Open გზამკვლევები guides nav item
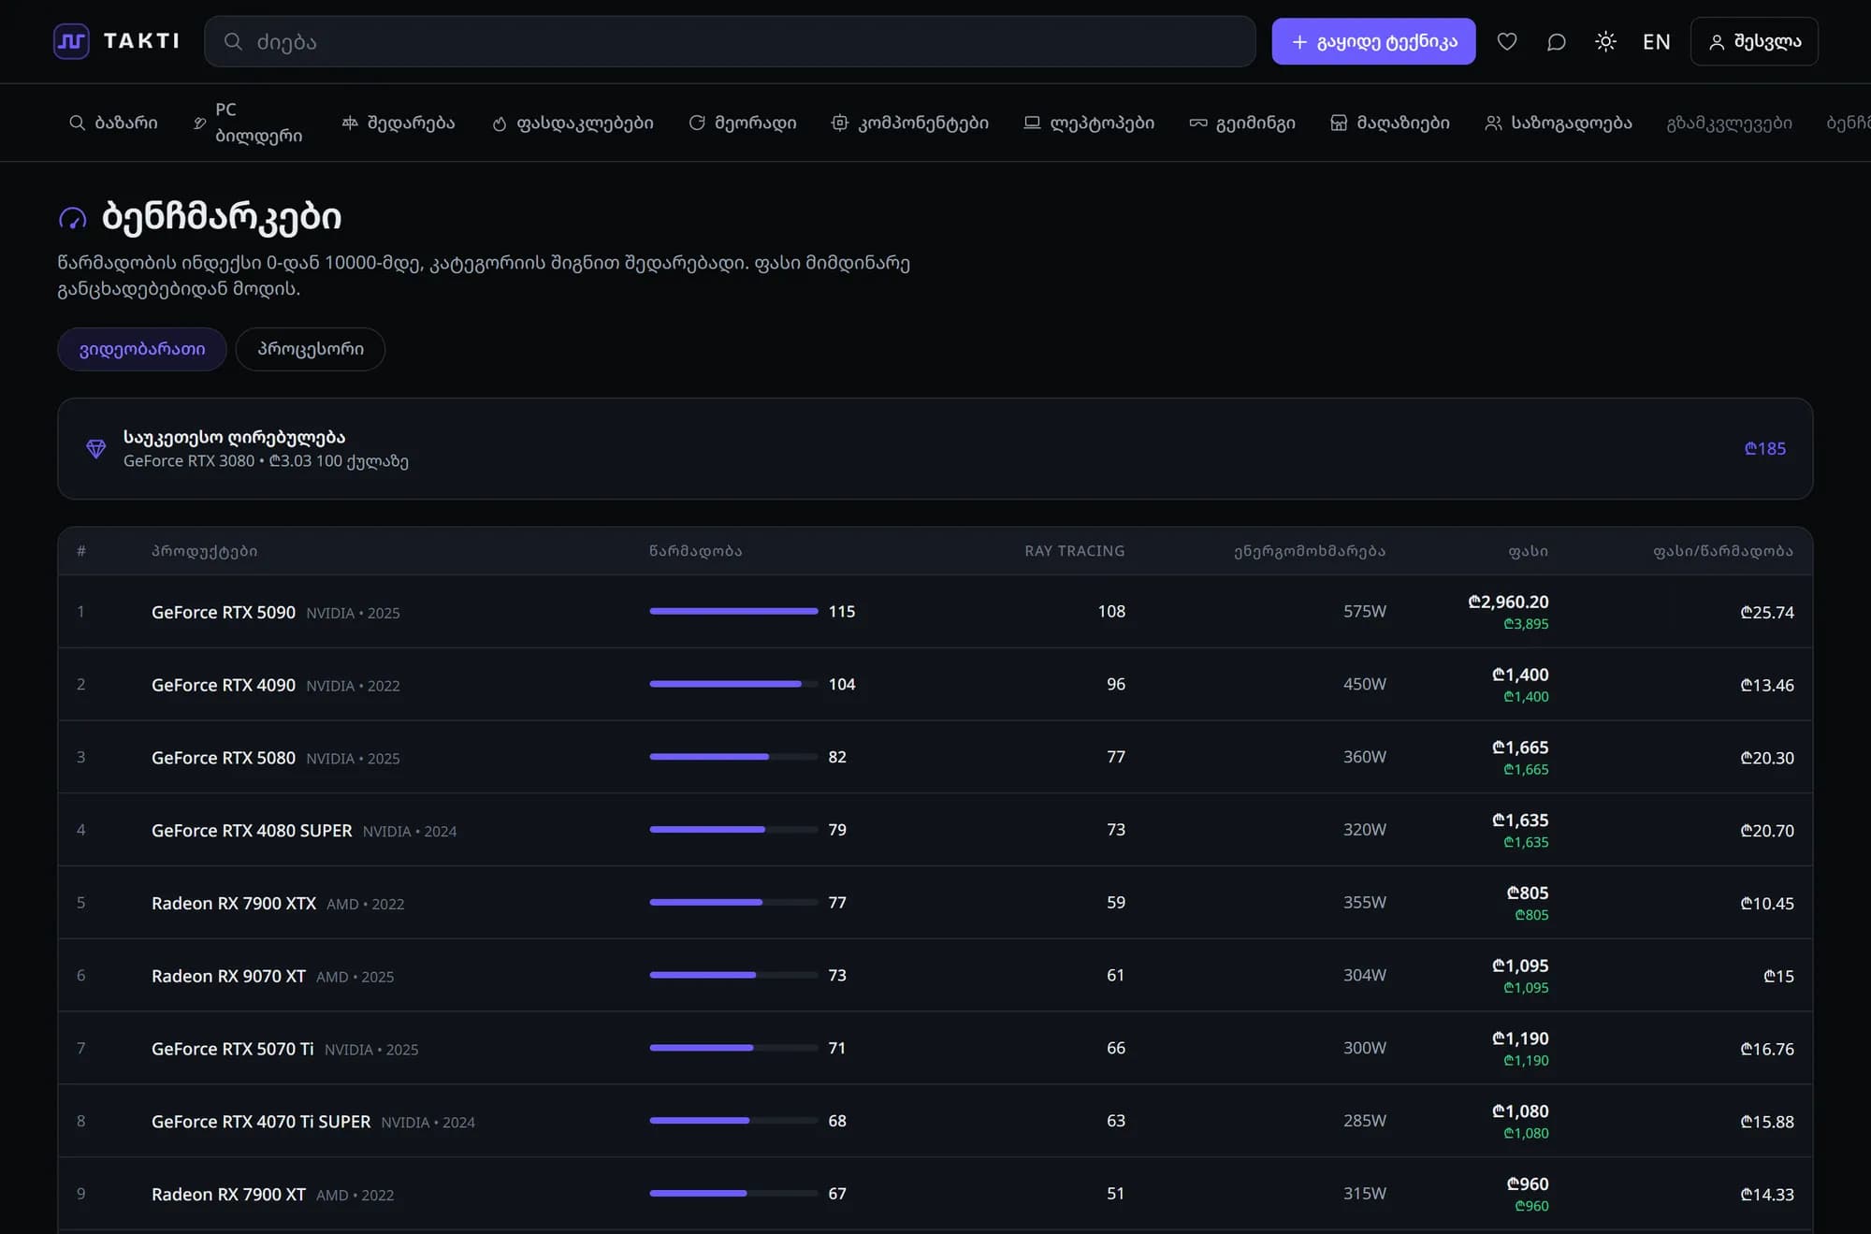The image size is (1871, 1234). pyautogui.click(x=1729, y=123)
